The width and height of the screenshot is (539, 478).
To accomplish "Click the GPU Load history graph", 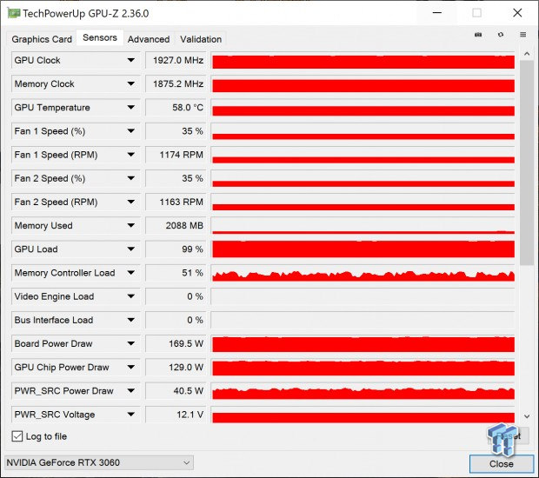I will point(363,249).
